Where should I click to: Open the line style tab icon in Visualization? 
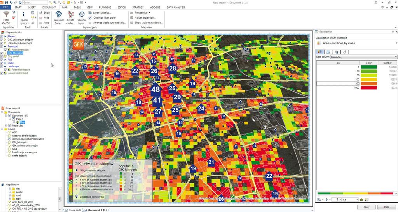(328, 52)
